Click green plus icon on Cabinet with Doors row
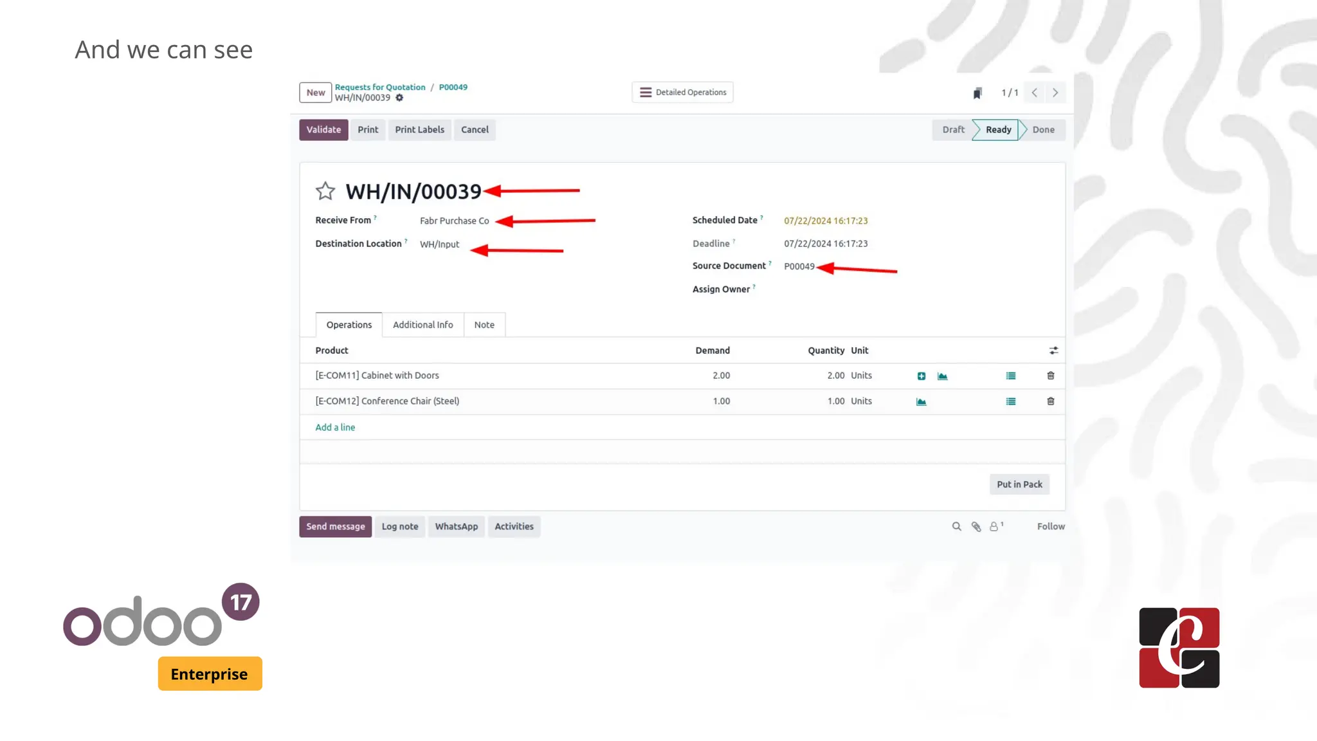Screen dimensions: 1317x741 [x=922, y=376]
